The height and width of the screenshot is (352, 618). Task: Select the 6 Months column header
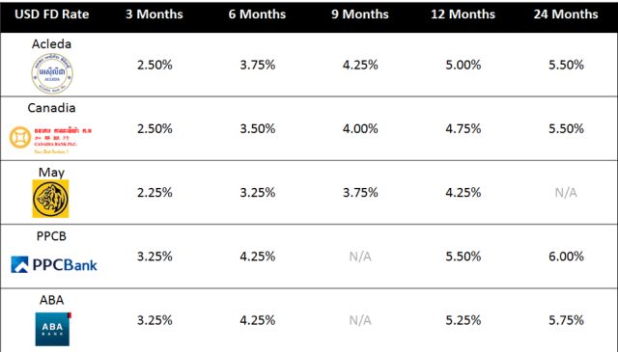point(258,14)
